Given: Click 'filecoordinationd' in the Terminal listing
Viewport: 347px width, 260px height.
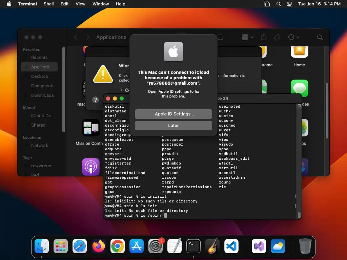Looking at the screenshot, I should point(125,173).
